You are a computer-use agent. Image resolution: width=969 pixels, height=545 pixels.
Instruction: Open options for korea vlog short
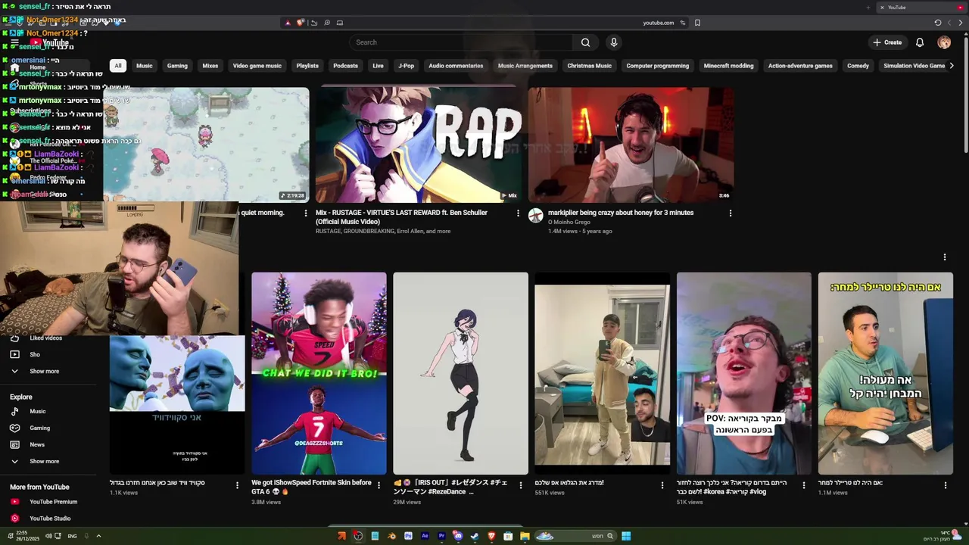(x=804, y=485)
